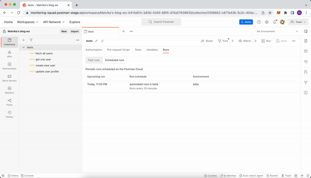Click the Invite button
311x178 pixels.
tap(246, 22)
